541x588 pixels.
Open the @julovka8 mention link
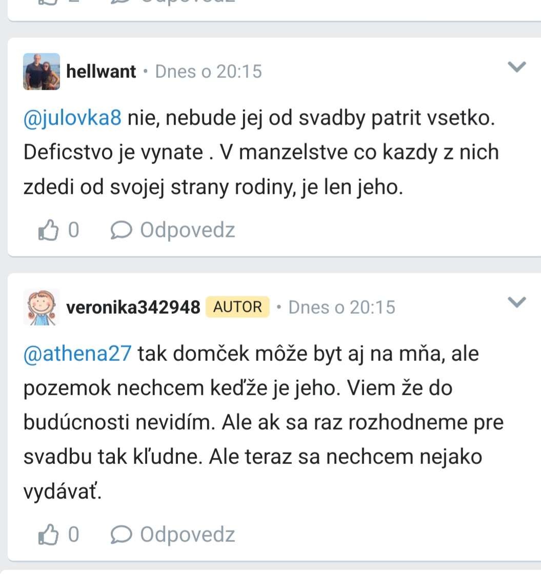[x=72, y=118]
